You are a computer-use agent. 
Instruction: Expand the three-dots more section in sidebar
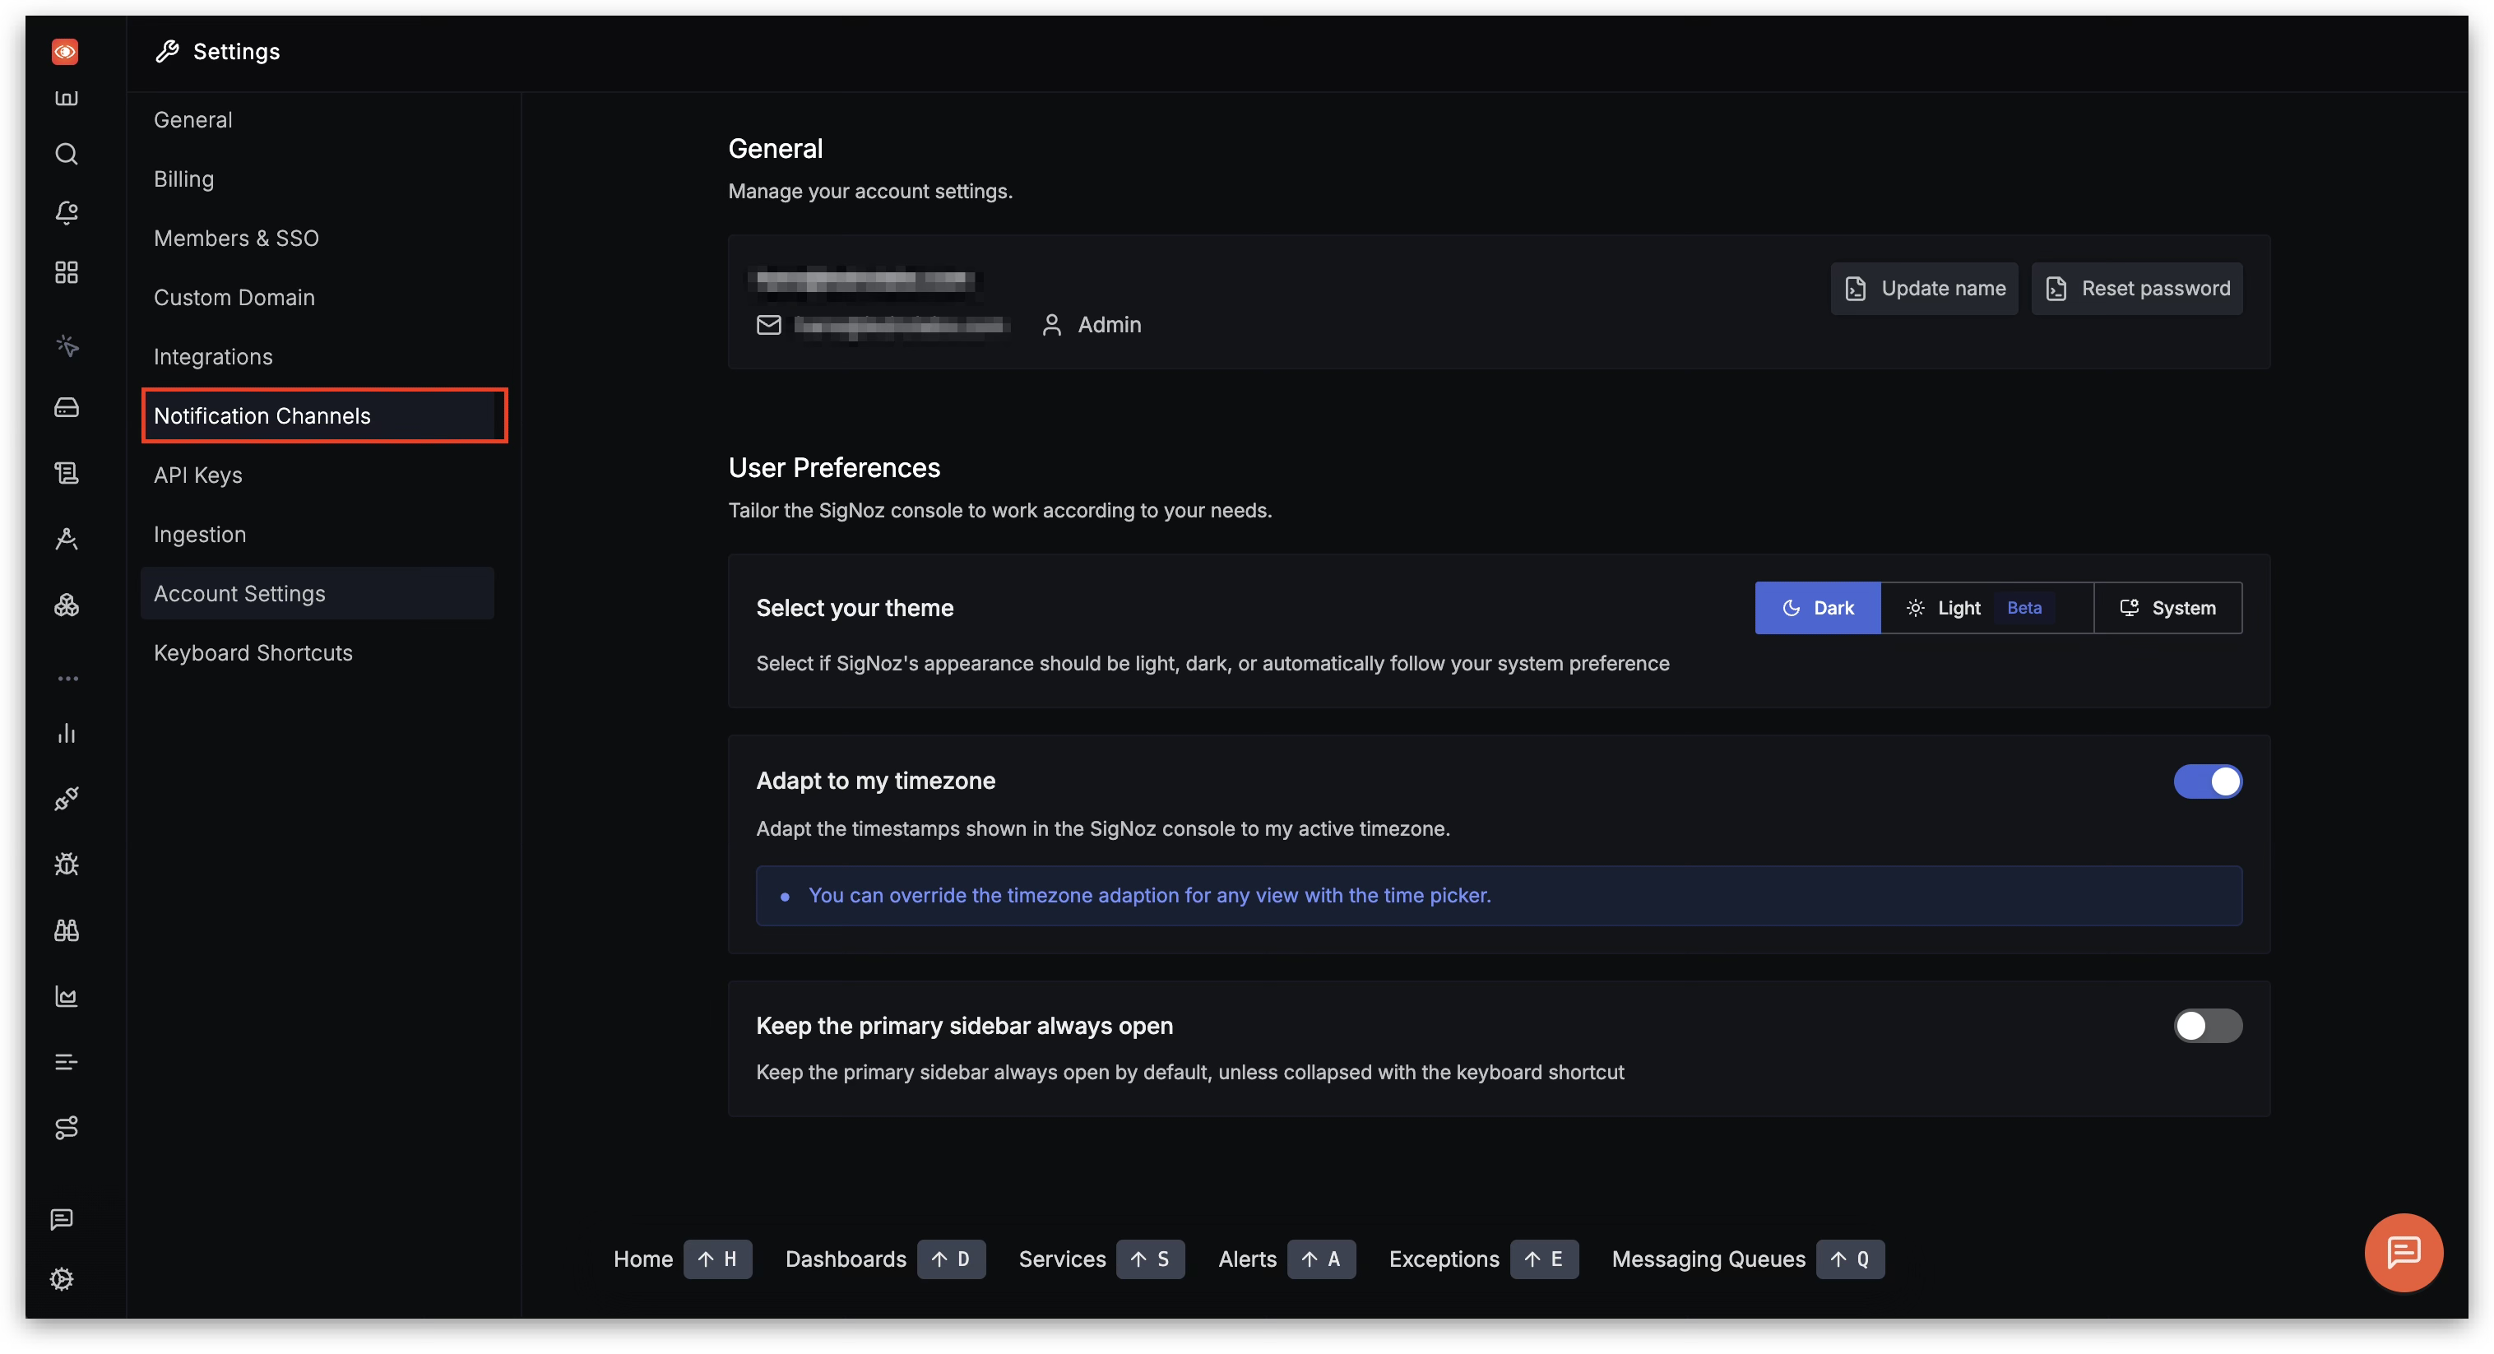(67, 679)
